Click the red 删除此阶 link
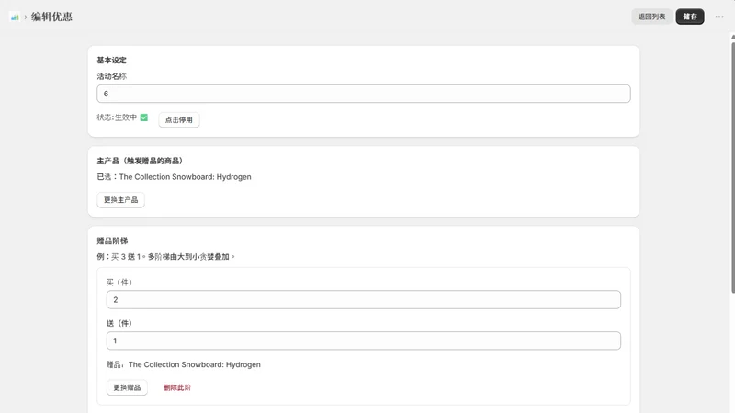Screen dimensions: 735x413 click(x=176, y=387)
